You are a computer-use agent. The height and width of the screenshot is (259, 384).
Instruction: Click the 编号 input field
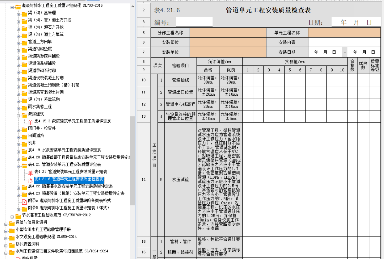194,22
